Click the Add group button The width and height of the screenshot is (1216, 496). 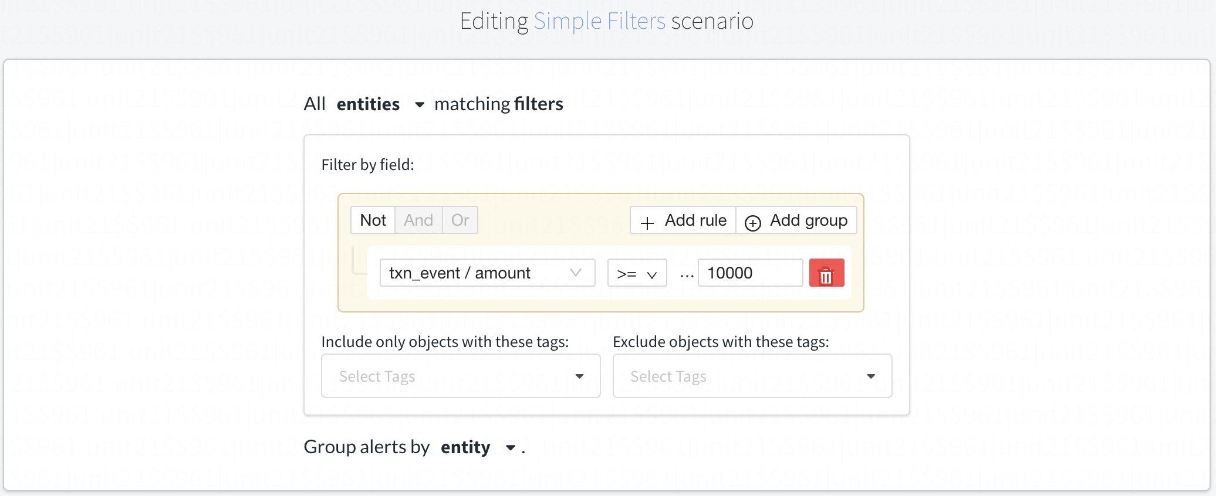[x=797, y=220]
